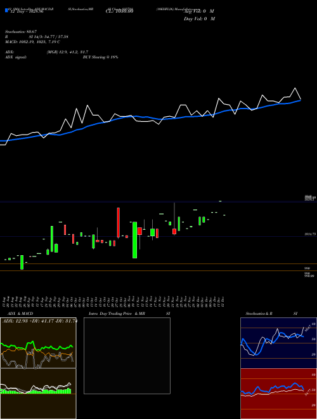317x419 pixels.
Task: Click the 'BUY Slowing @ 18%' signal text
Action: coord(101,57)
